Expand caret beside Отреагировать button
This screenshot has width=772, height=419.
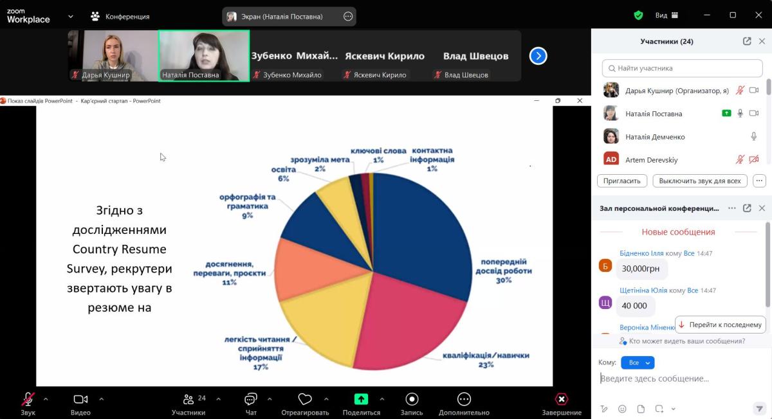click(x=326, y=398)
